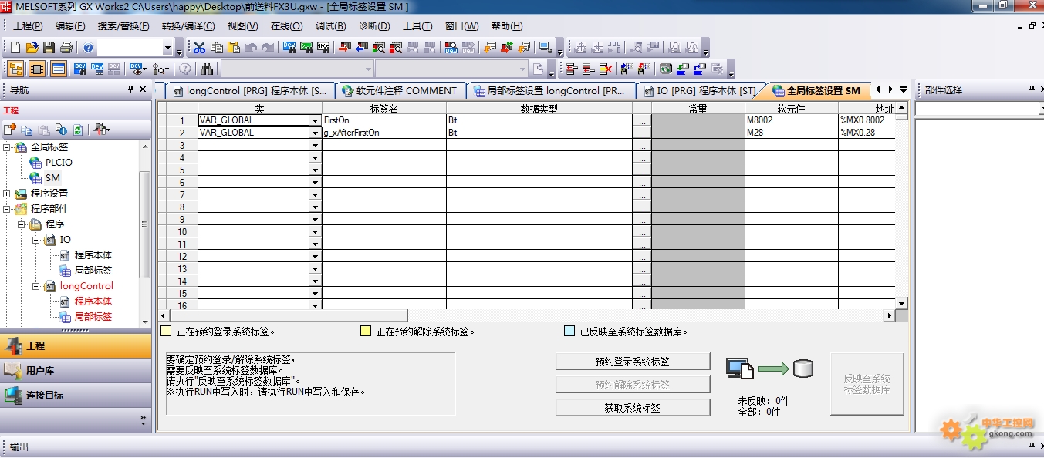Screen dimensions: 1044x458
Task: Toggle the pin on 导航 panel
Action: click(130, 89)
